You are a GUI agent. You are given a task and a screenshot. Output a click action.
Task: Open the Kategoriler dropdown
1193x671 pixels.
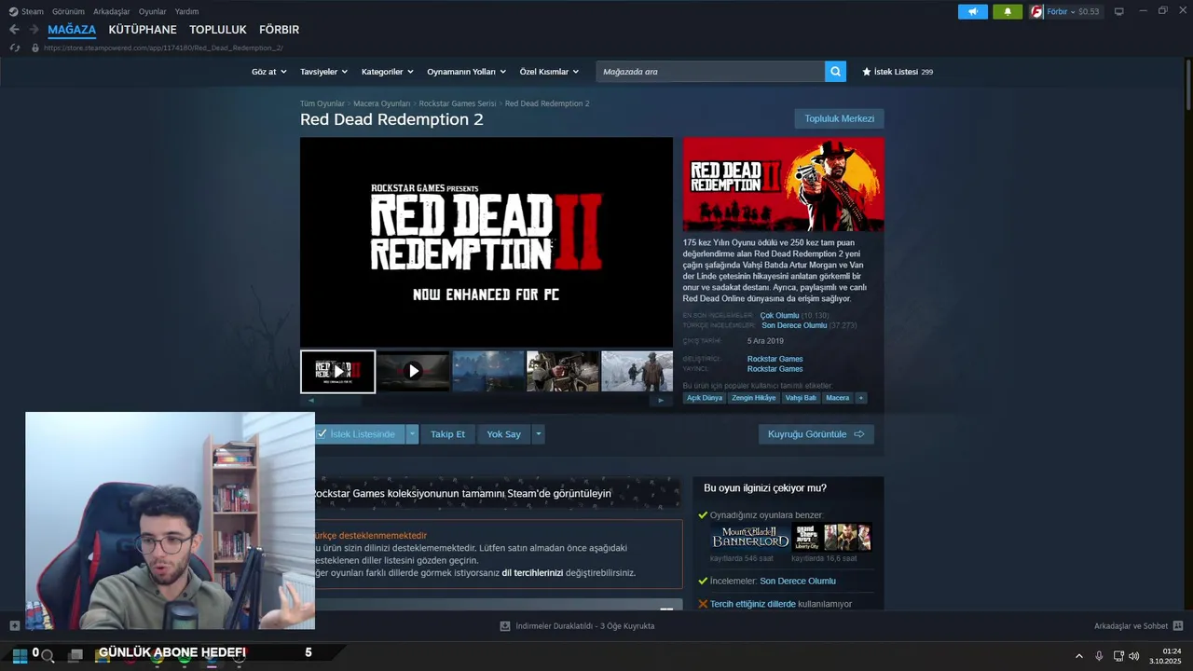tap(387, 72)
